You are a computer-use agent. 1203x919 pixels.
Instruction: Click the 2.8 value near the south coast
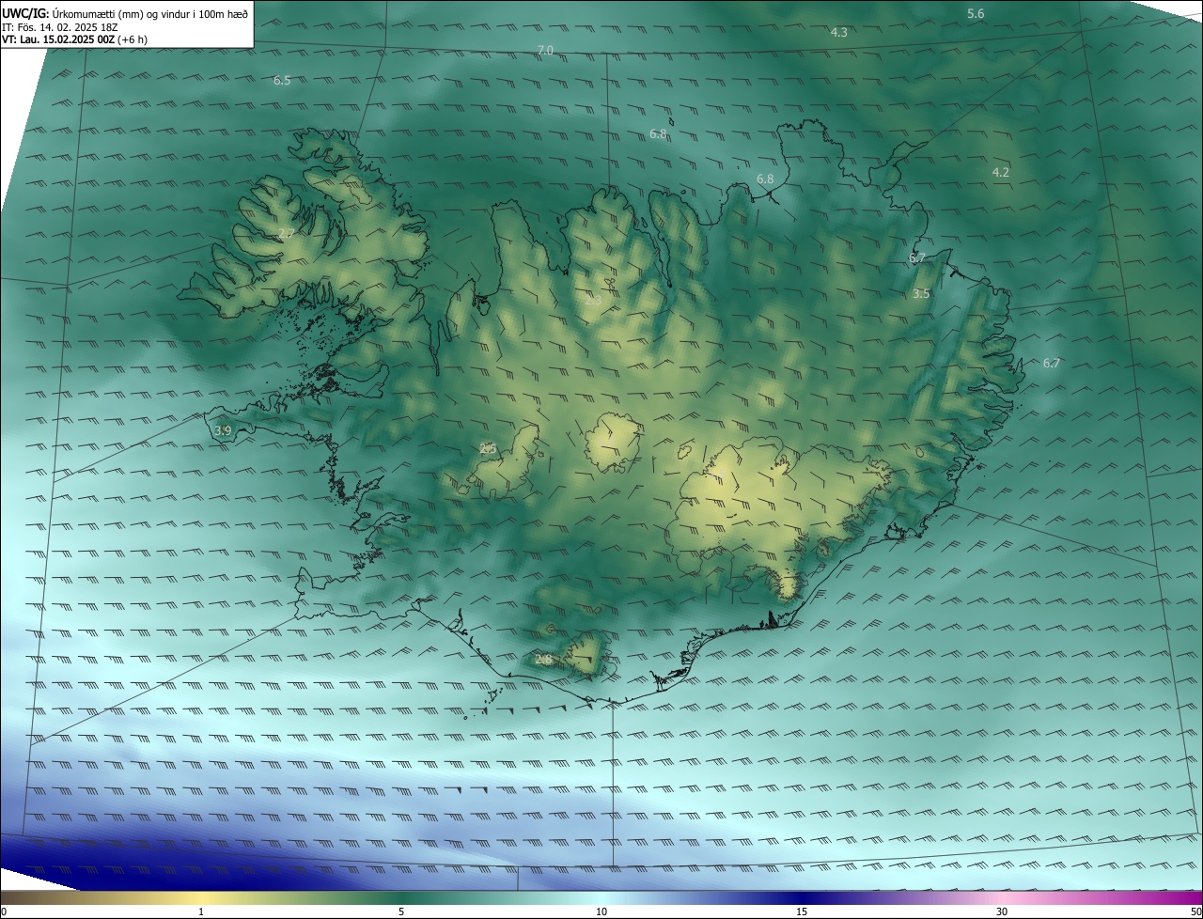tap(543, 660)
